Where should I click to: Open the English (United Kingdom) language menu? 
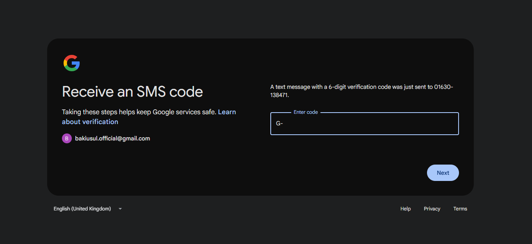[x=82, y=209]
